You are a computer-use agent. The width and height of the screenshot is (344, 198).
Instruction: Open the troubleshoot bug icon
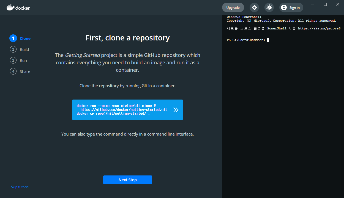[x=269, y=7]
